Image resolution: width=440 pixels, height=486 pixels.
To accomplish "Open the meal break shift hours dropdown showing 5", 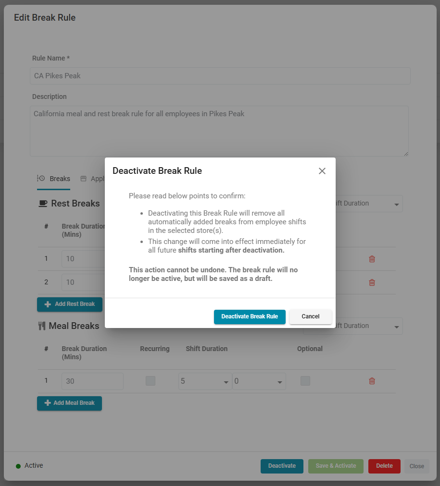I will (x=205, y=381).
